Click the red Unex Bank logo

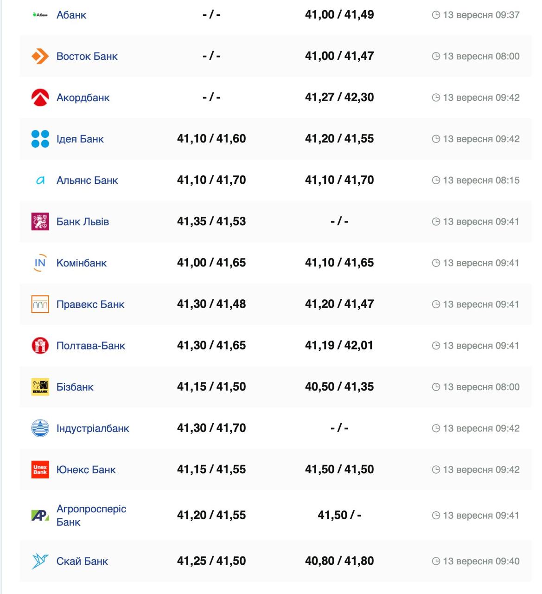coord(40,470)
